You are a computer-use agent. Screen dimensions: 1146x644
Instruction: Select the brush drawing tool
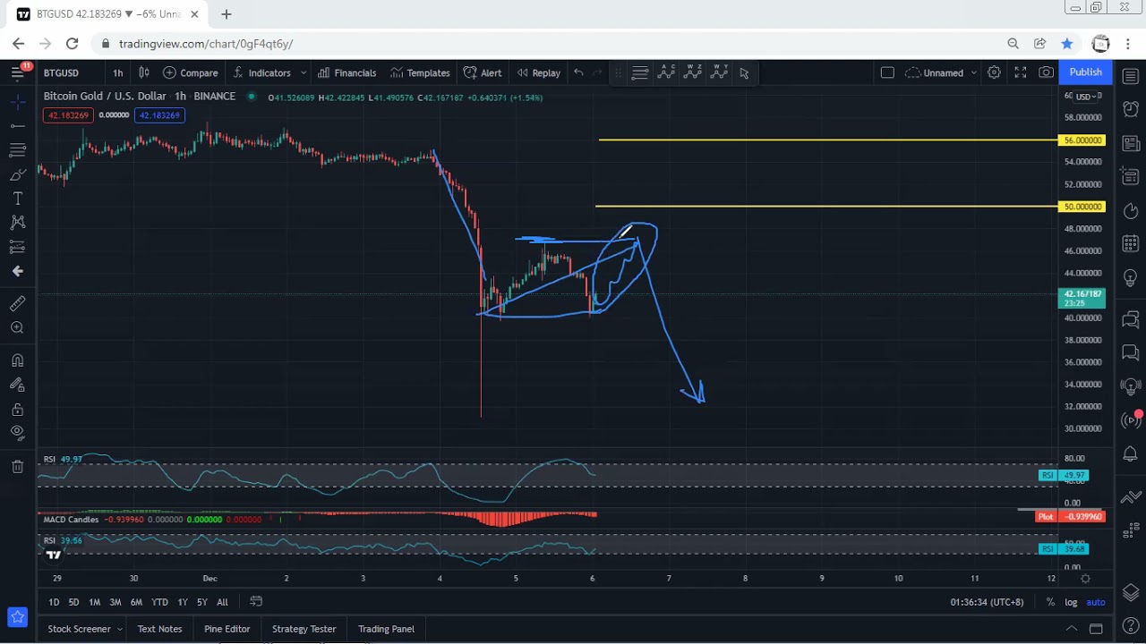click(17, 174)
